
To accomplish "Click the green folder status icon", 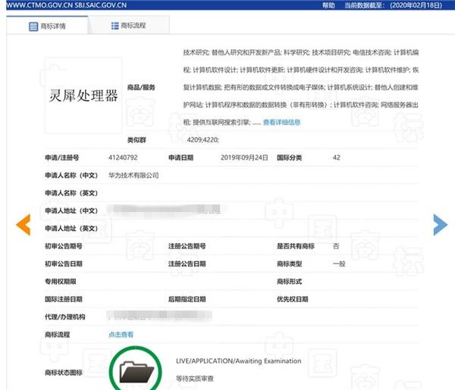I will (x=136, y=369).
